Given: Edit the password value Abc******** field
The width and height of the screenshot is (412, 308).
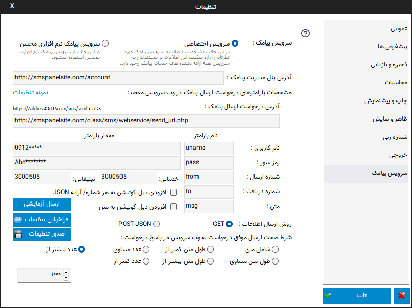Looking at the screenshot, I should pos(97,163).
